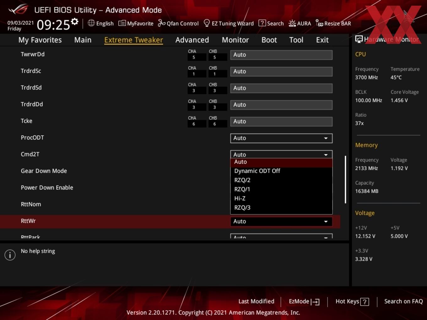Select RZQ/2 from the list
Image resolution: width=427 pixels, height=320 pixels.
point(281,180)
